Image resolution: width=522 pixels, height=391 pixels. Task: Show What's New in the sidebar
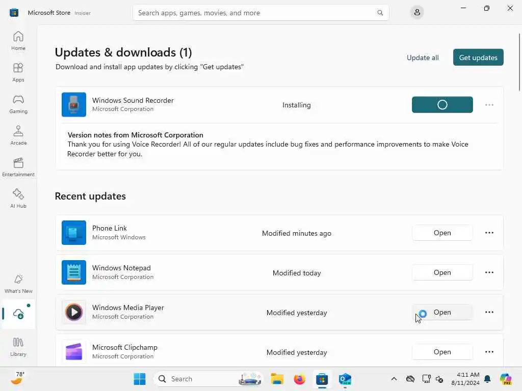click(x=18, y=284)
